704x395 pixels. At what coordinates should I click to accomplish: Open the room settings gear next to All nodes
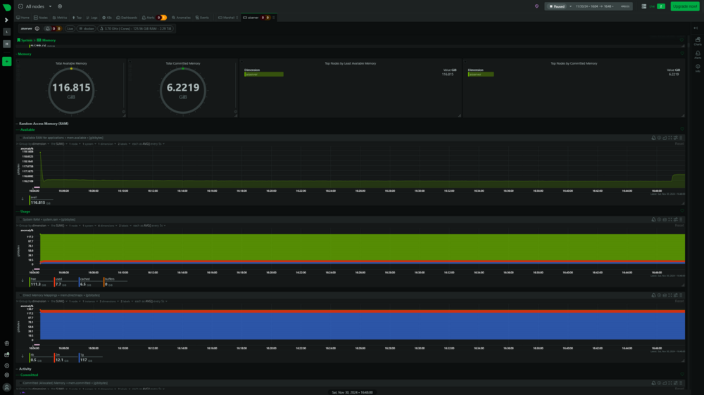coord(60,7)
